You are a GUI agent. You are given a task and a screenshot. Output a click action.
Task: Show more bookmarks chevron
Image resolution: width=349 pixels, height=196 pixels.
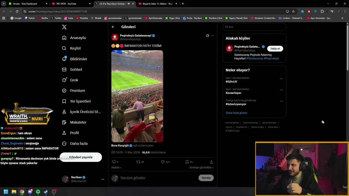pyautogui.click(x=342, y=18)
